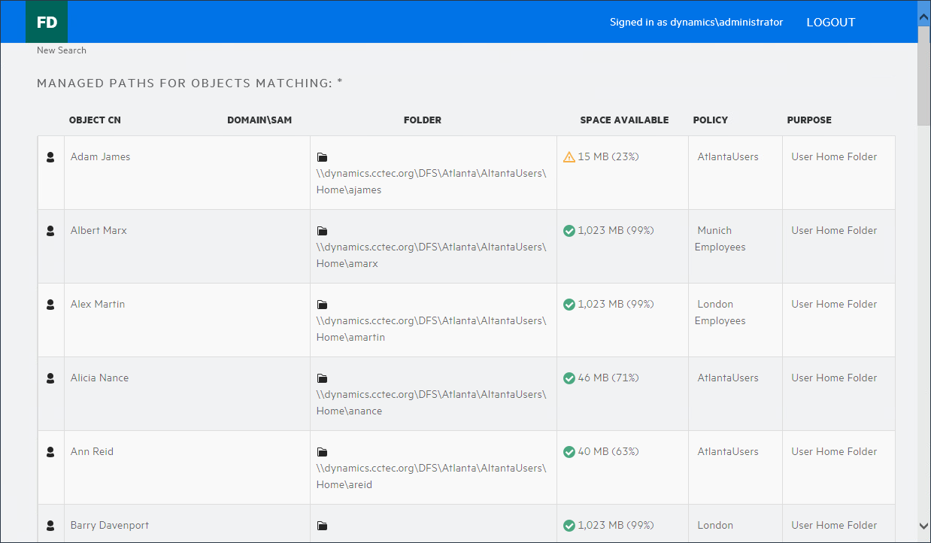Click the folder icon in Alex Martin's row
The height and width of the screenshot is (543, 931).
[x=323, y=305]
